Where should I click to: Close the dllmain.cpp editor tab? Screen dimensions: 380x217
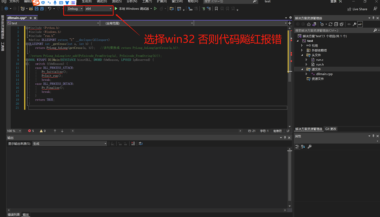pos(35,18)
